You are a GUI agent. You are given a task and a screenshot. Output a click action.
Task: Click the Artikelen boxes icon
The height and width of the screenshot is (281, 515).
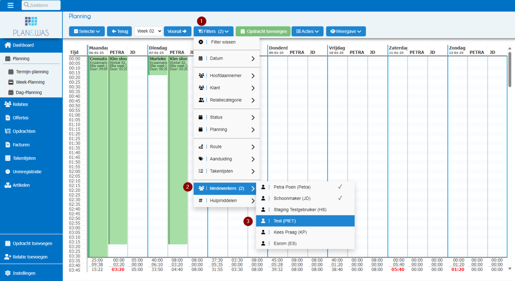click(x=8, y=185)
